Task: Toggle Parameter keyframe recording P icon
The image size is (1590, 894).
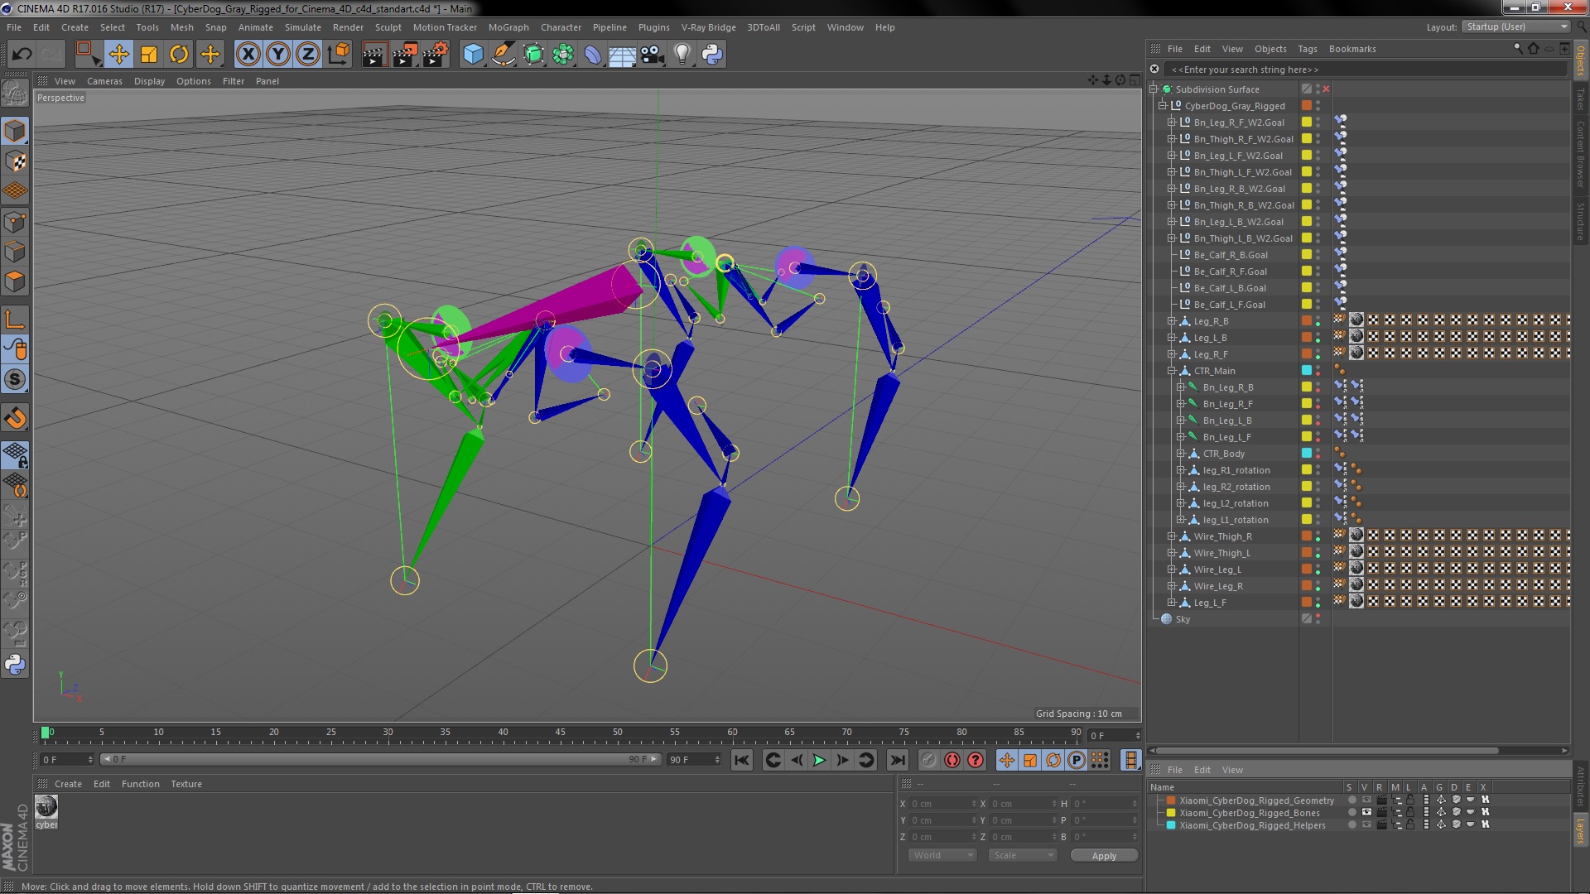Action: [1077, 760]
